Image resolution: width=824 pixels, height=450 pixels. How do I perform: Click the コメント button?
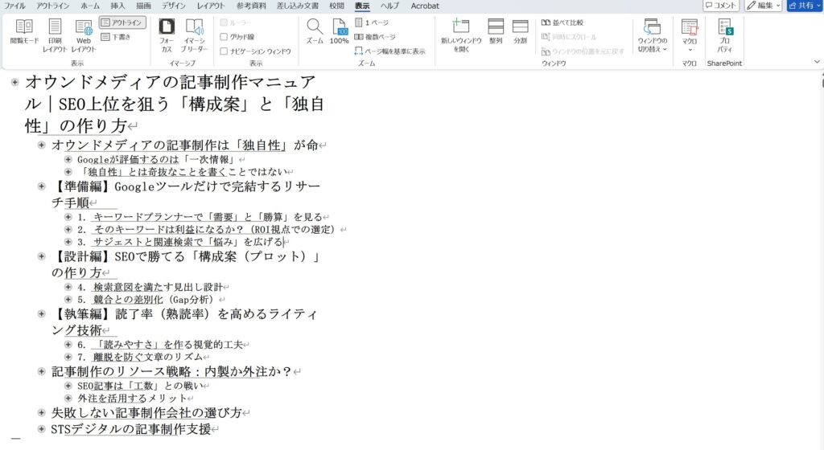(720, 6)
